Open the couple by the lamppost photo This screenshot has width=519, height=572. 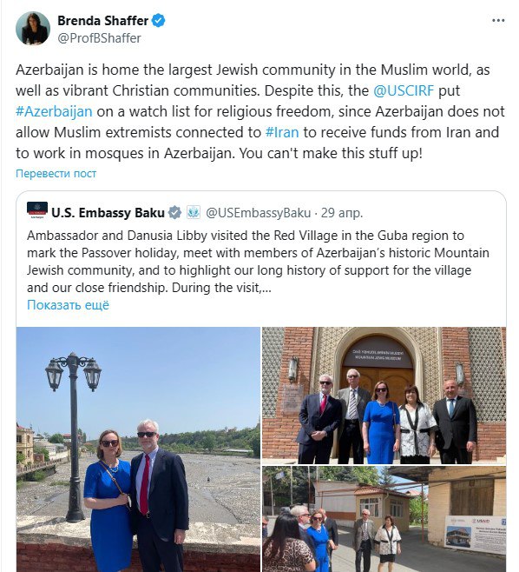pyautogui.click(x=138, y=449)
